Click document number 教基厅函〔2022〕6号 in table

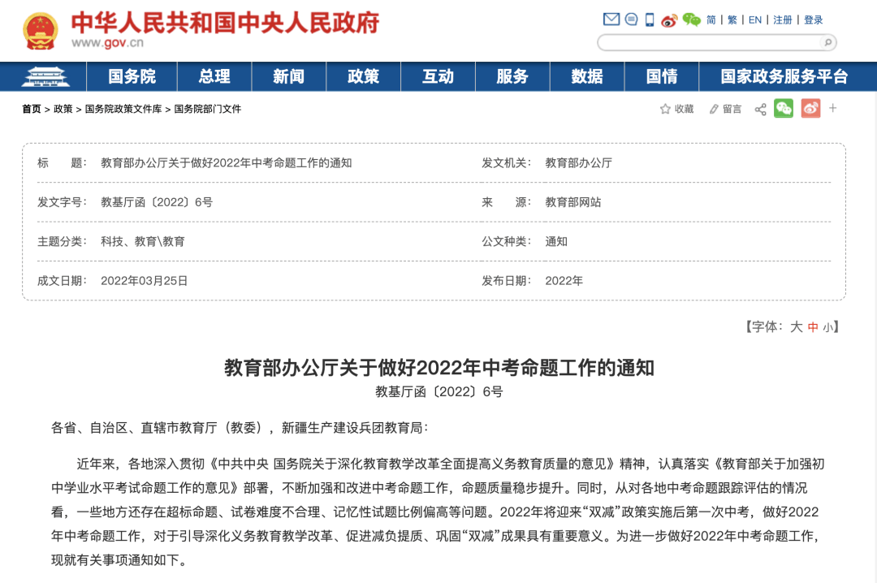[x=157, y=202]
